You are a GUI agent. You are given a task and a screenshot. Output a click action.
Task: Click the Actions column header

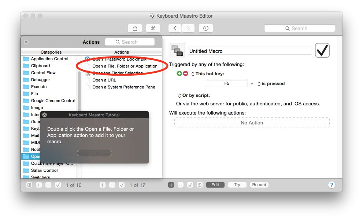click(122, 52)
